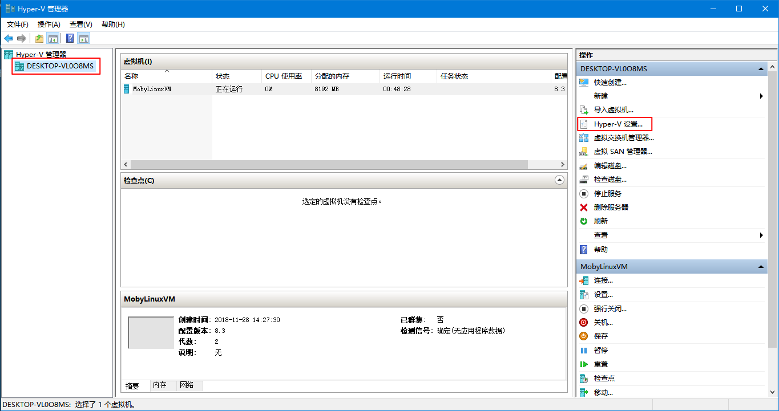
Task: Click the 连接 connect icon
Action: click(584, 280)
